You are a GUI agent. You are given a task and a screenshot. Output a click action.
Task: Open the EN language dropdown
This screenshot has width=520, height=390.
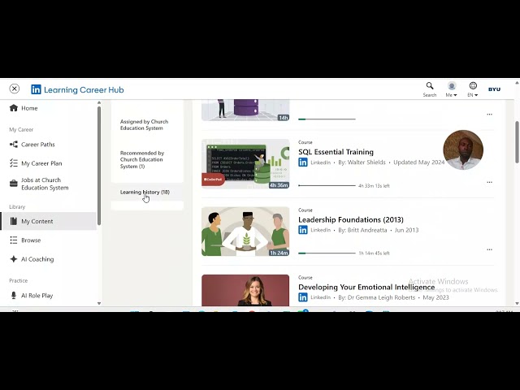point(473,89)
